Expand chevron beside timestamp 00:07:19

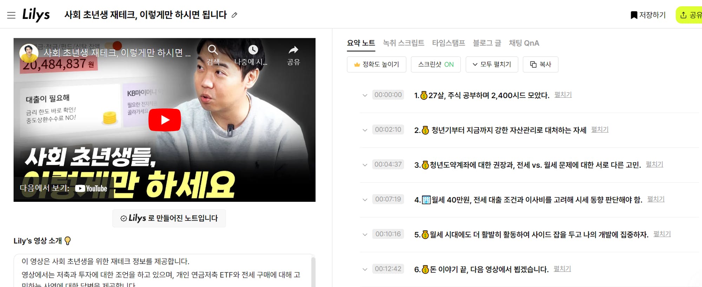[x=365, y=200]
